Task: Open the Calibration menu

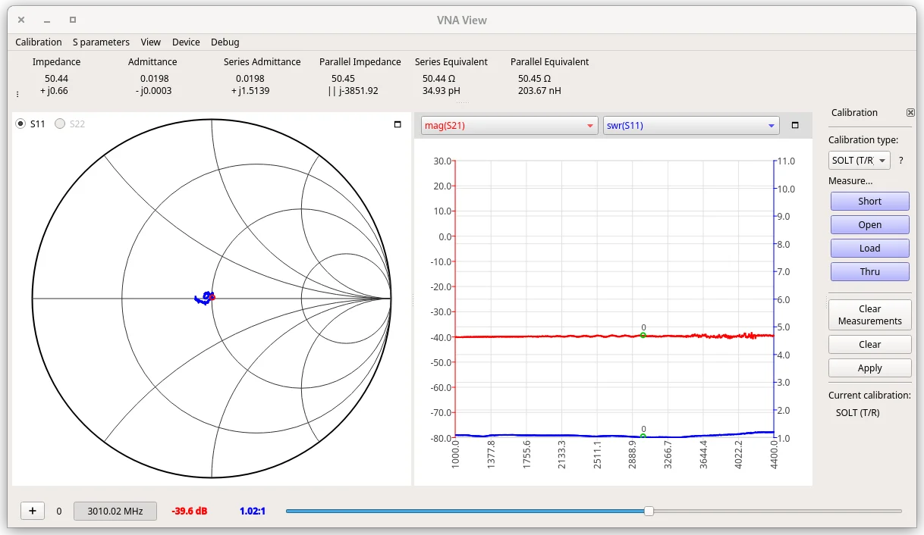Action: pos(39,42)
